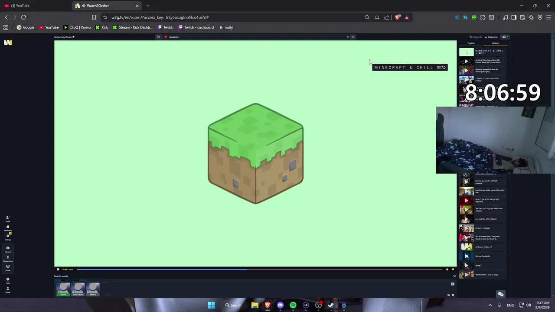Close the Watch2Gether browser tab
555x312 pixels.
(137, 6)
